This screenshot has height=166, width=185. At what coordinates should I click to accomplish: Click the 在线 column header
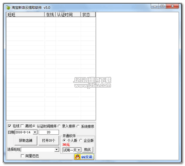click(x=50, y=15)
